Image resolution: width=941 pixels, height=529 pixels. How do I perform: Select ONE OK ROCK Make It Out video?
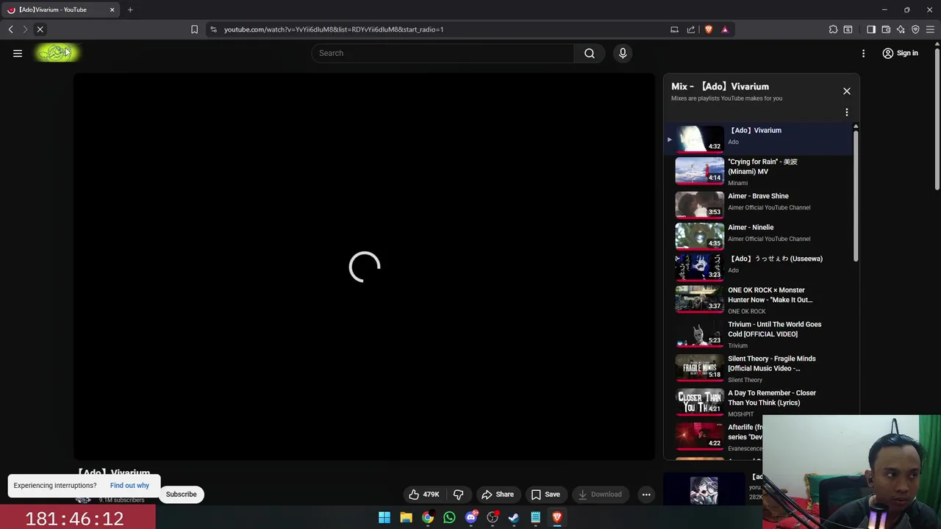(759, 300)
